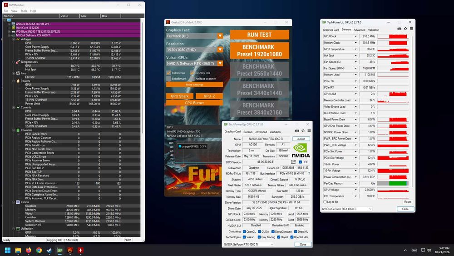
Task: Toggle the Fullscreen checkbox in FurMark
Action: point(168,73)
